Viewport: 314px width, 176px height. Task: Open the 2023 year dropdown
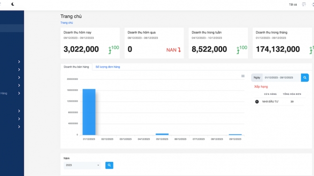point(82,165)
